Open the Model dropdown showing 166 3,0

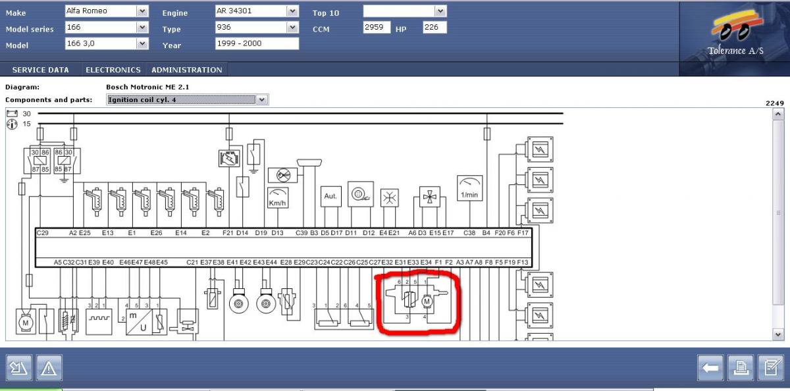click(x=142, y=43)
